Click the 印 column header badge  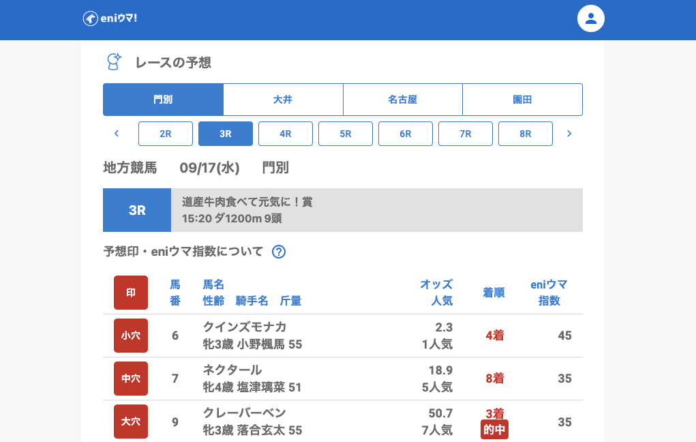pos(130,293)
